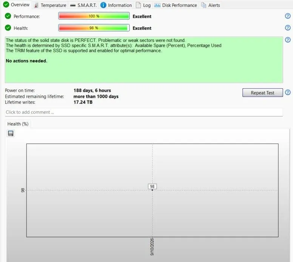Click the green check icon beside Performance
Viewport: 293px width, 262px height.
click(8, 16)
